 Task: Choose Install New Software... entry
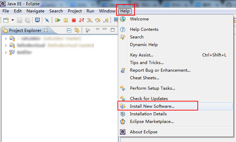point(176,106)
